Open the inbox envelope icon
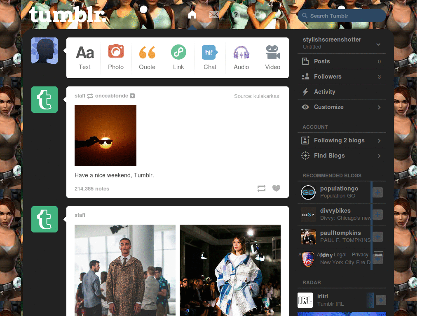The height and width of the screenshot is (316, 422). 214,15
